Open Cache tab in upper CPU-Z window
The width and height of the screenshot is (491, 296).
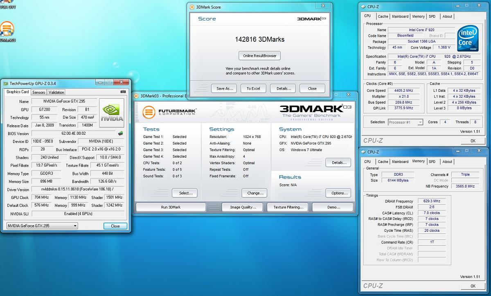tap(383, 16)
